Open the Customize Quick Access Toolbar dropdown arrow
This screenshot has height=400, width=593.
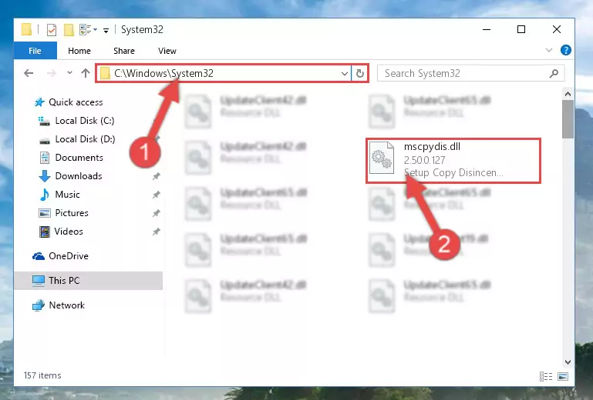tap(106, 30)
